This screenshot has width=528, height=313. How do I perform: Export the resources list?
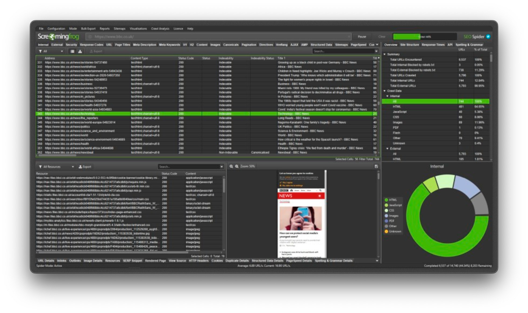[85, 167]
